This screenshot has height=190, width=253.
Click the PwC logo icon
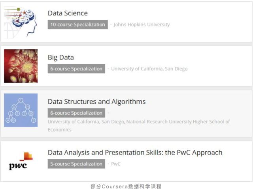[21, 161]
